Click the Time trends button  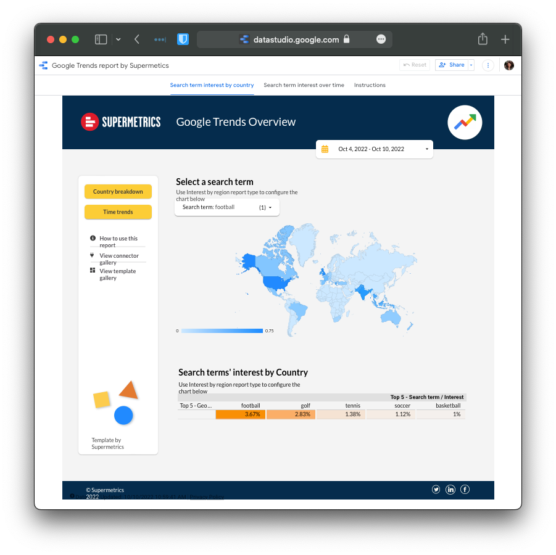(118, 212)
